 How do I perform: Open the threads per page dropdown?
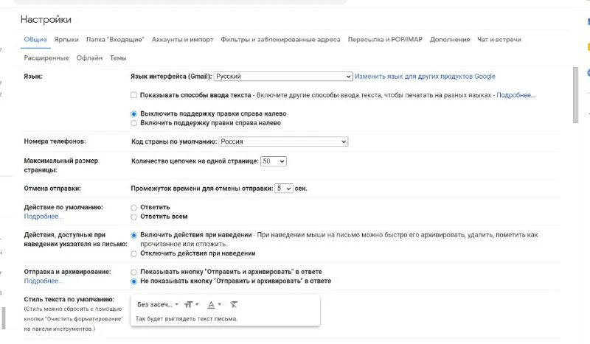tap(274, 161)
